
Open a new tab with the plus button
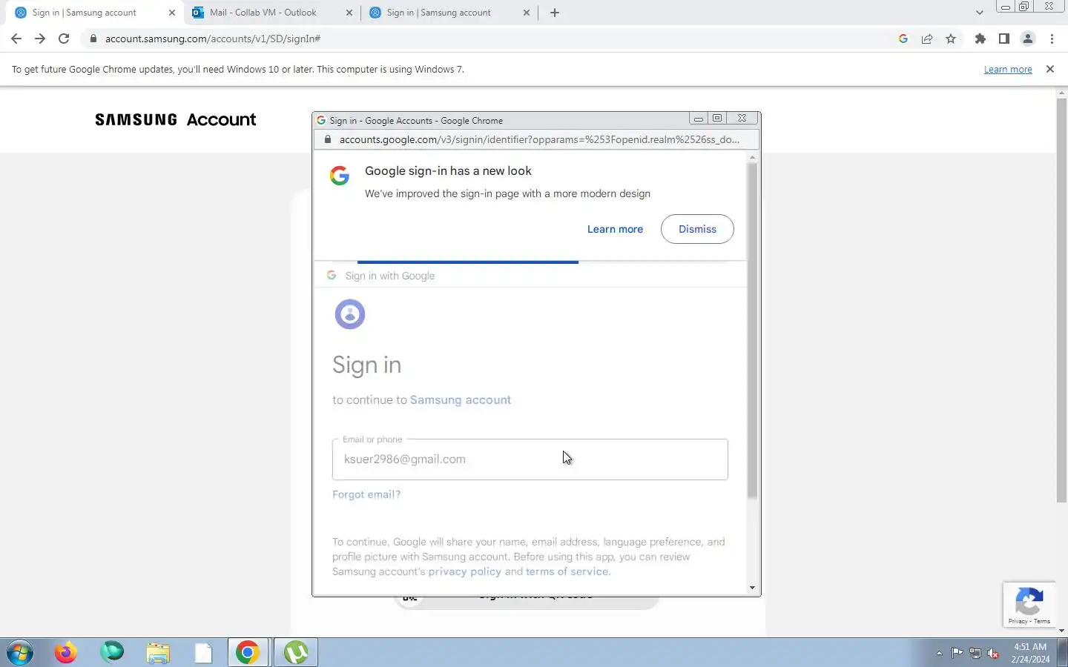point(555,13)
